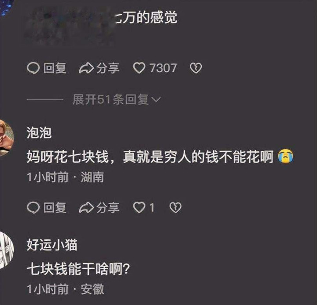The width and height of the screenshot is (317, 305).
Task: Like 泡泡's comment with the heart icon
Action: coord(139,208)
